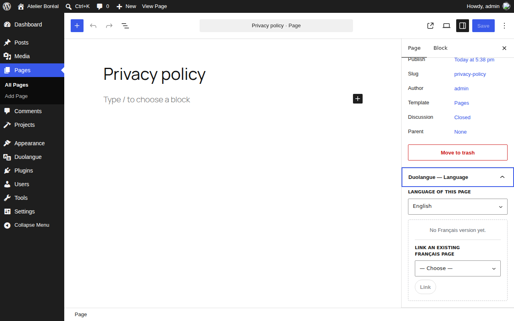This screenshot has width=514, height=321.
Task: Open the device preview (laptop) icon
Action: (447, 26)
